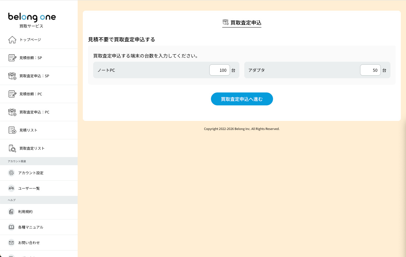Open 利用規約 link
406x257 pixels.
click(39, 212)
